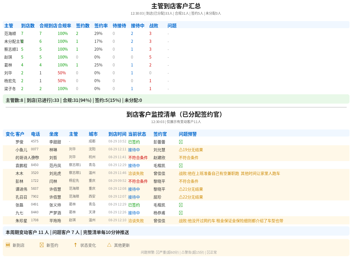Click the 到店客户监控清单 section title
The width and height of the screenshot is (352, 268).
(x=176, y=114)
